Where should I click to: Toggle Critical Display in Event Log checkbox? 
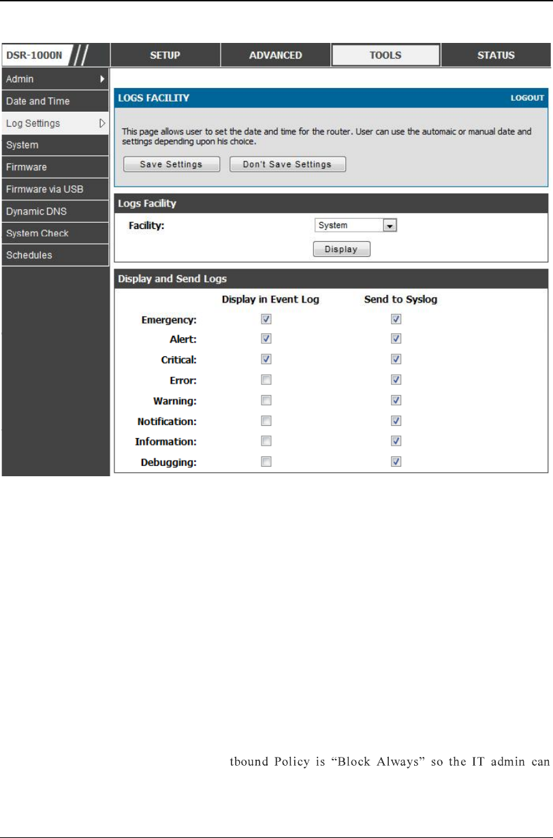click(266, 359)
